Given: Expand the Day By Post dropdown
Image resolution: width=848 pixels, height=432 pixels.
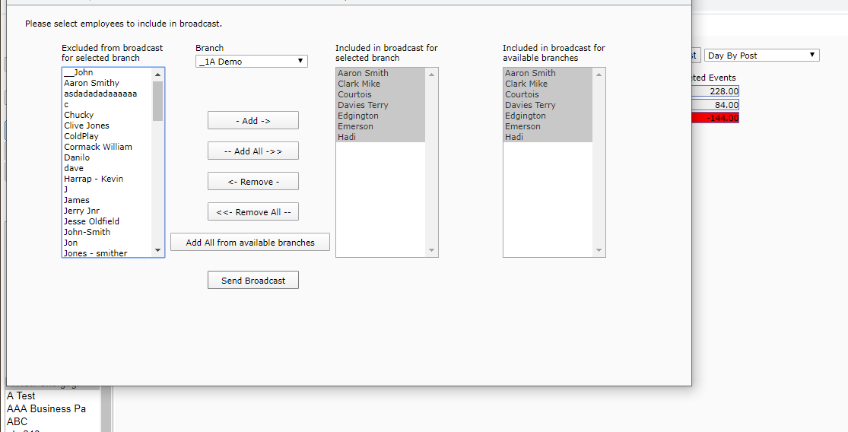Looking at the screenshot, I should 761,56.
